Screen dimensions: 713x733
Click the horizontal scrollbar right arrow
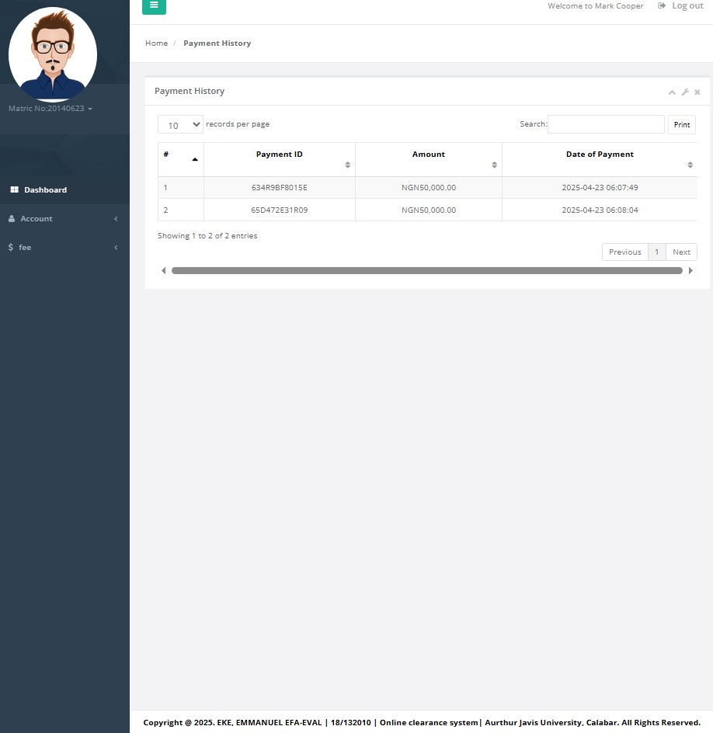click(x=690, y=271)
